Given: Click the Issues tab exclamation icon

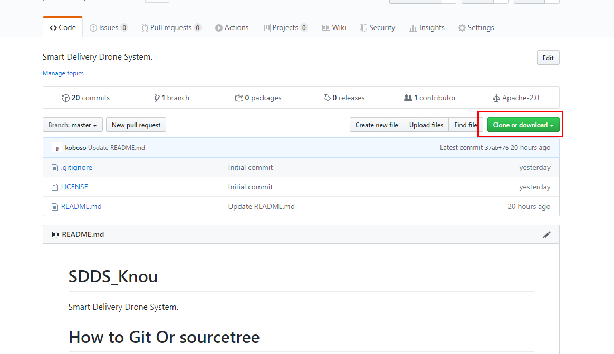Looking at the screenshot, I should coord(93,28).
